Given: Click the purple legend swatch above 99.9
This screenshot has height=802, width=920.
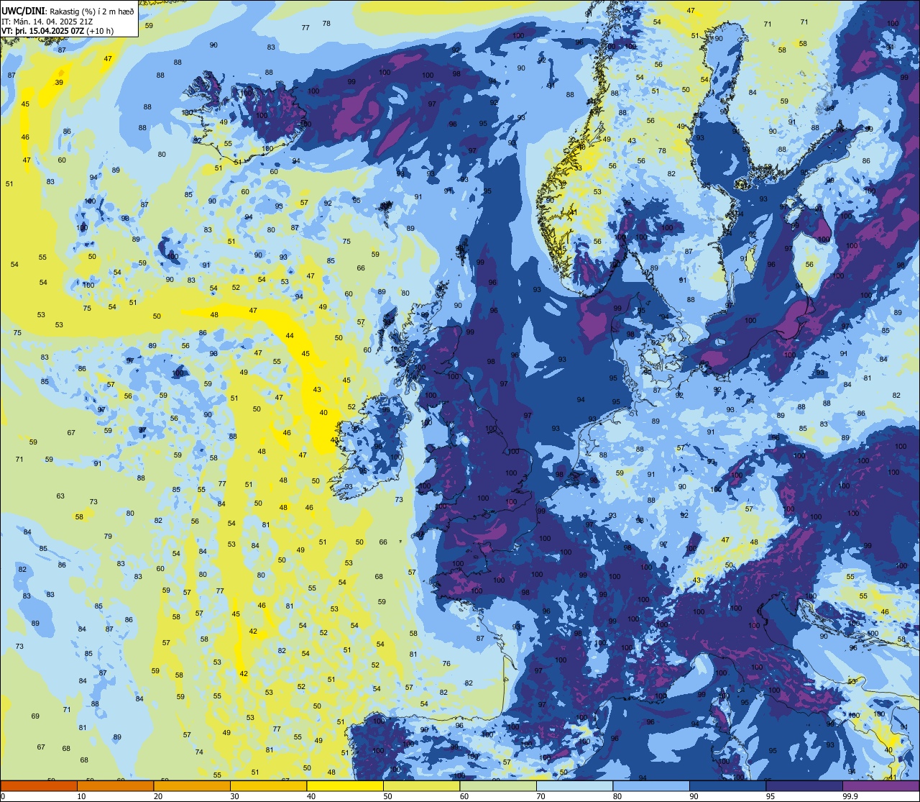Looking at the screenshot, I should (880, 786).
